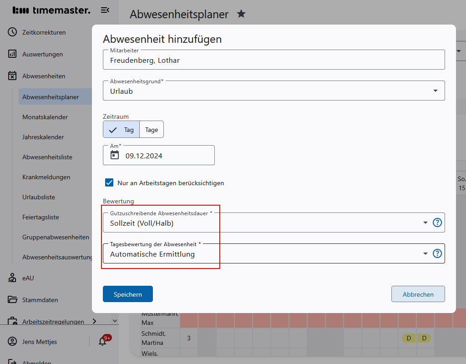This screenshot has width=466, height=364.
Task: Open help for Tagesbewertung der Abwesenheit
Action: (x=437, y=253)
